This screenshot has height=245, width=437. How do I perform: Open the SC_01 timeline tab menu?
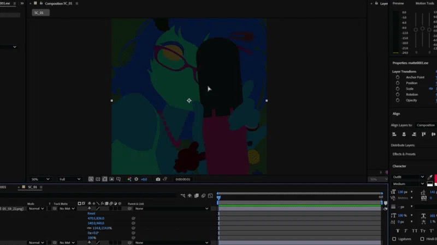click(41, 187)
